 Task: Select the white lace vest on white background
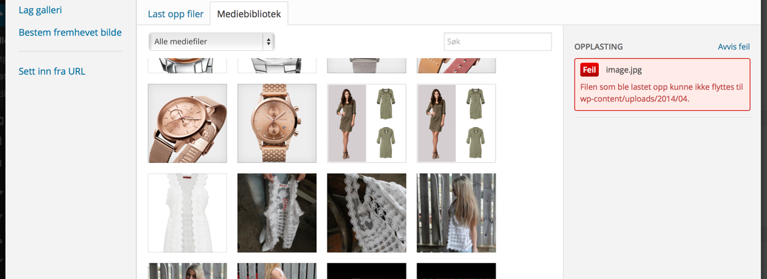[x=187, y=213]
